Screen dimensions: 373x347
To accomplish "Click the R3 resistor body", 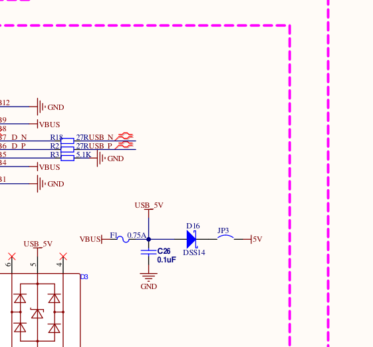I will (x=68, y=158).
